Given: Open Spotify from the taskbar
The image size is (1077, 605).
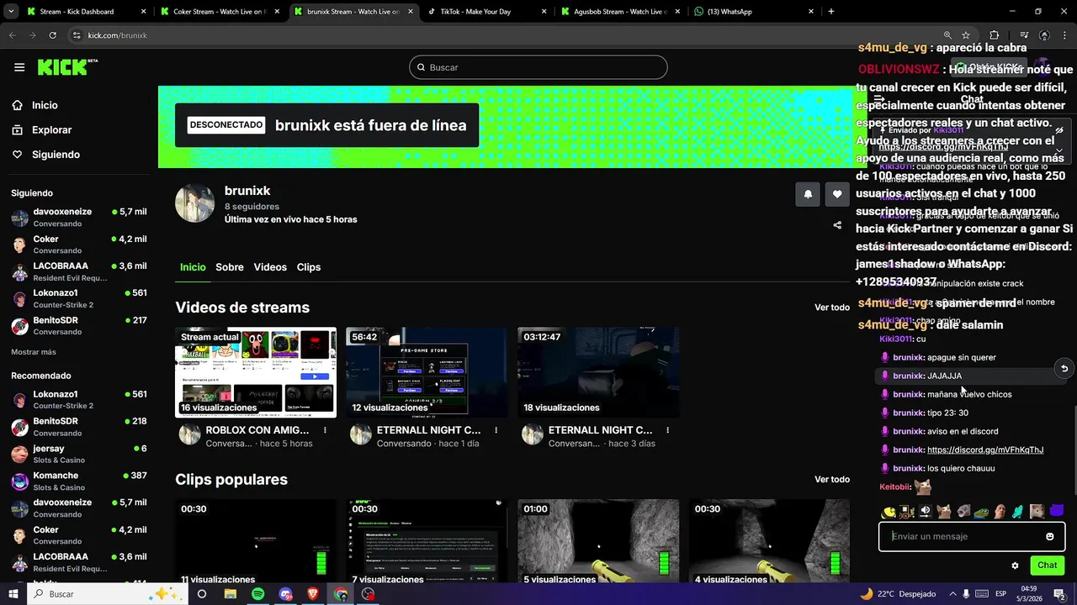Looking at the screenshot, I should pos(257,594).
